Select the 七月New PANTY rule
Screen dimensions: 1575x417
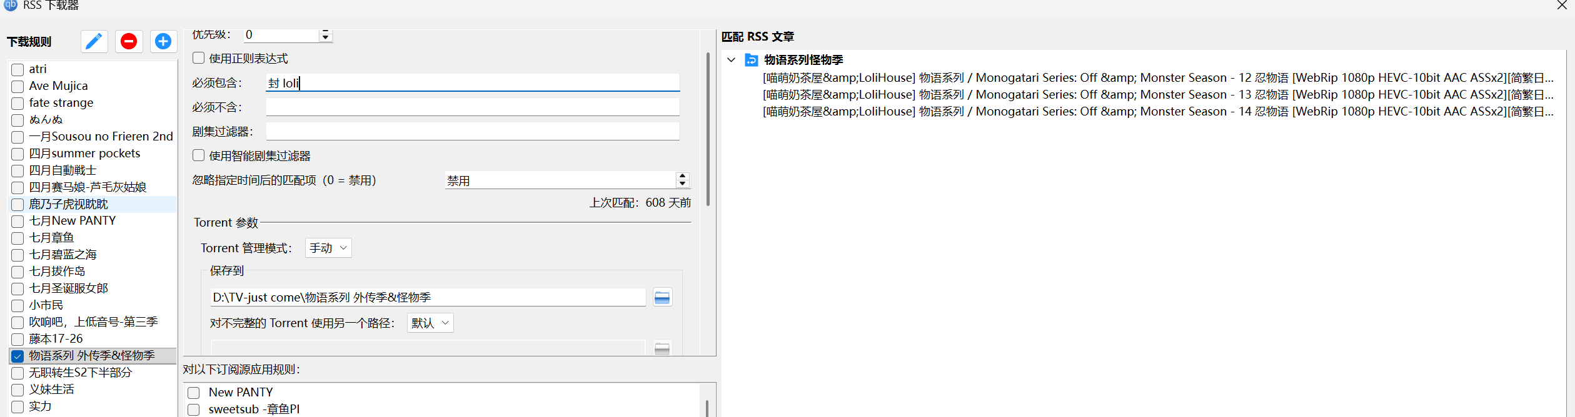click(73, 221)
